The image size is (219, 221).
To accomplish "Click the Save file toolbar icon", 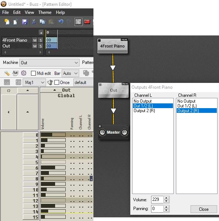I will 24,22.
